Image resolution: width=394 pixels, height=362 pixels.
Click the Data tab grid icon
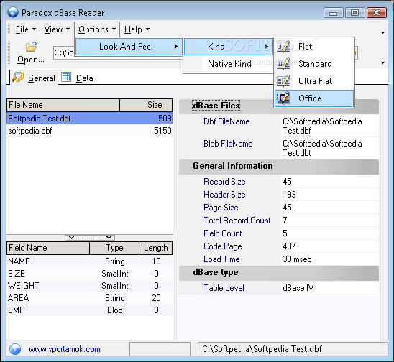pyautogui.click(x=66, y=77)
